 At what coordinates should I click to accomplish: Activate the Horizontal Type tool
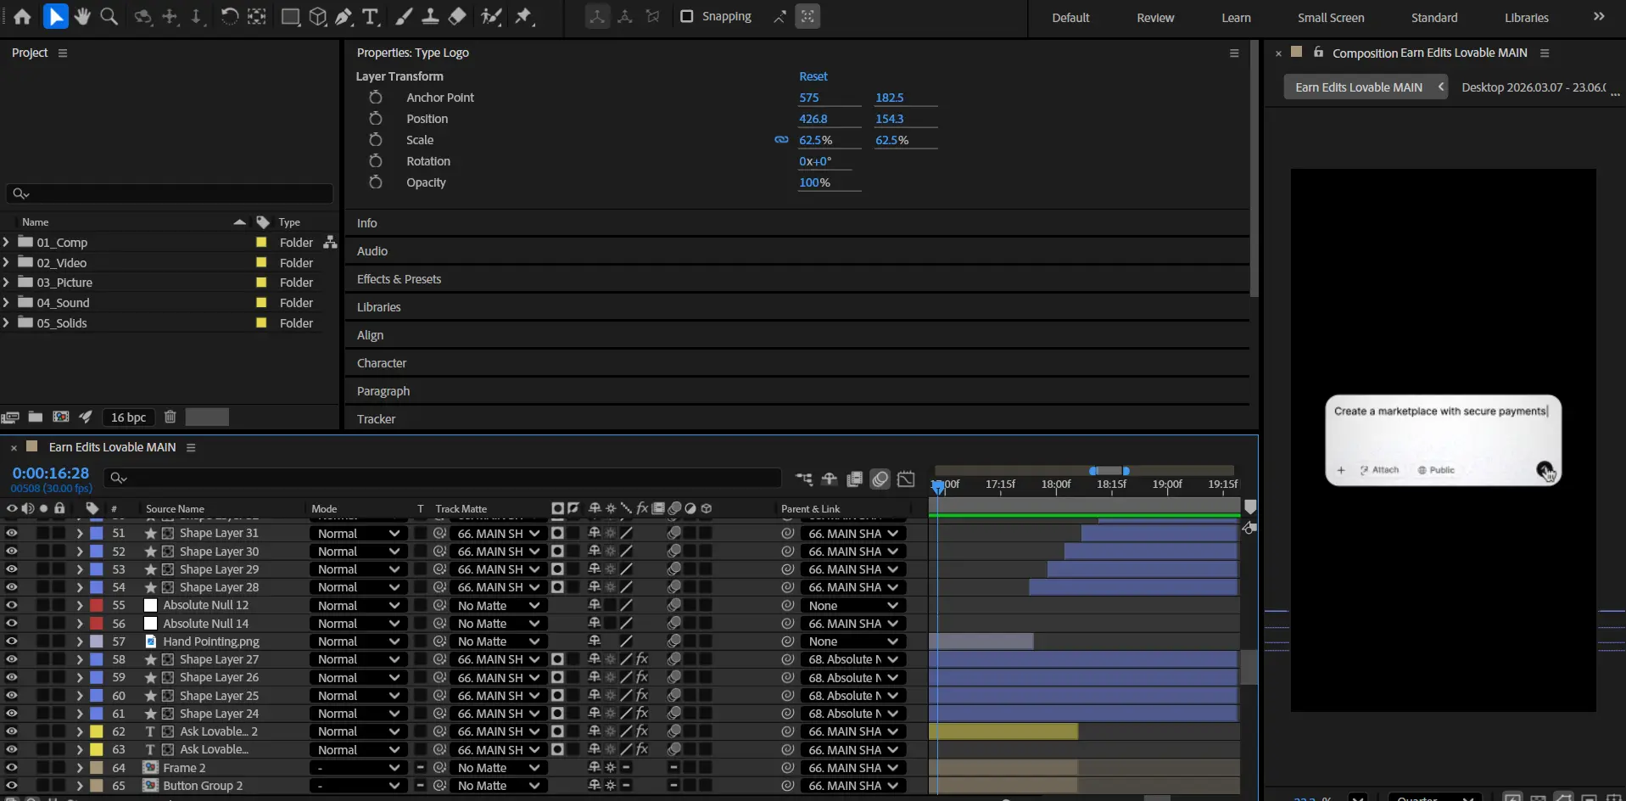click(371, 16)
